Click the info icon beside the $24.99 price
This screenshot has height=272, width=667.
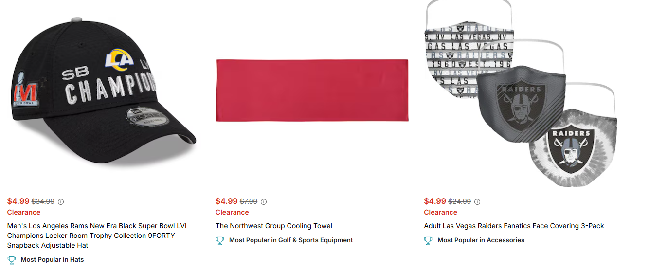point(477,202)
